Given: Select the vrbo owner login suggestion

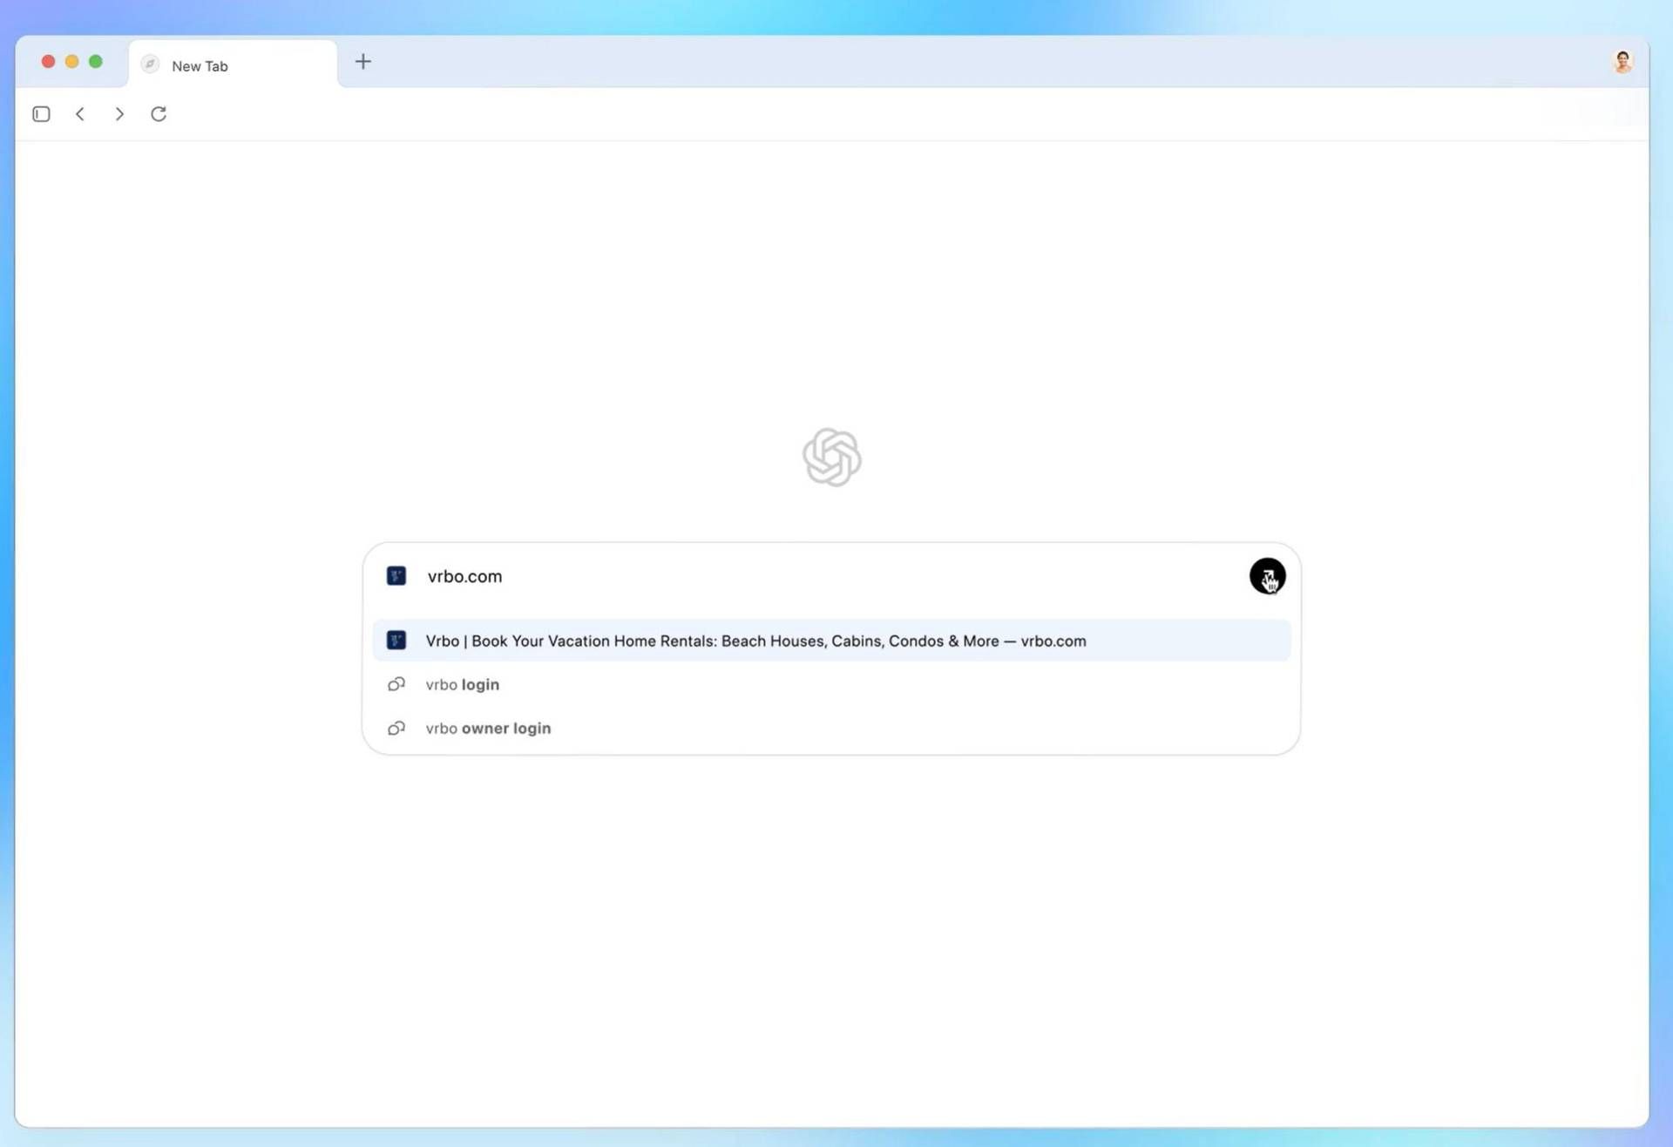Looking at the screenshot, I should [488, 728].
